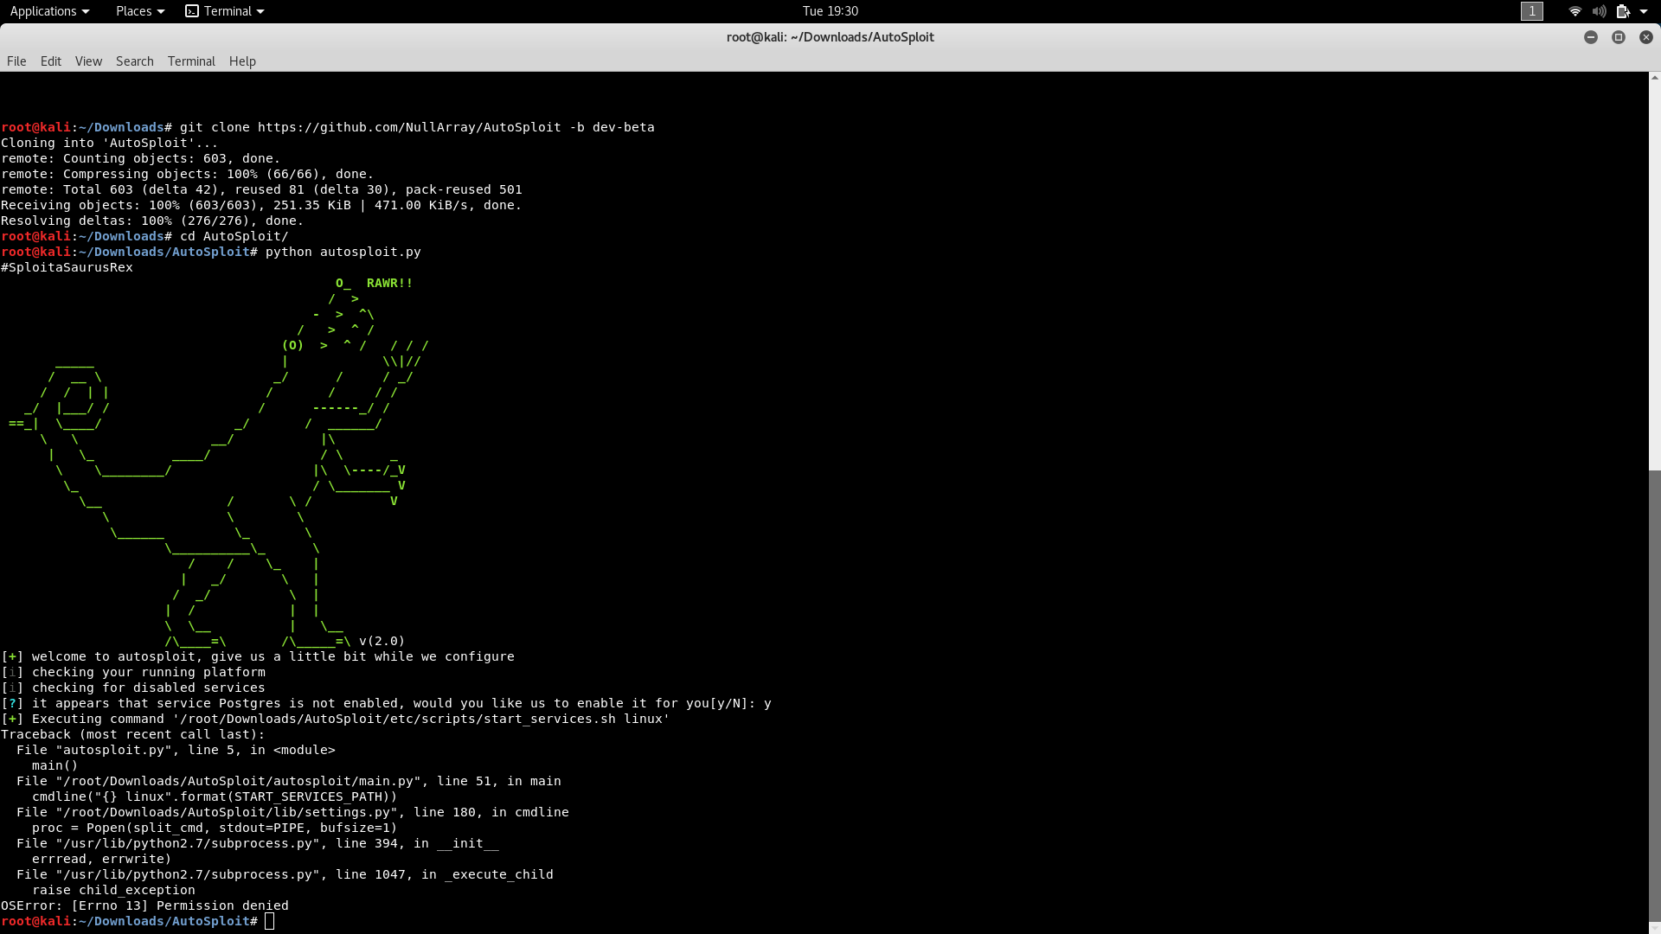Click the terminal prompt cursor line

[x=270, y=921]
